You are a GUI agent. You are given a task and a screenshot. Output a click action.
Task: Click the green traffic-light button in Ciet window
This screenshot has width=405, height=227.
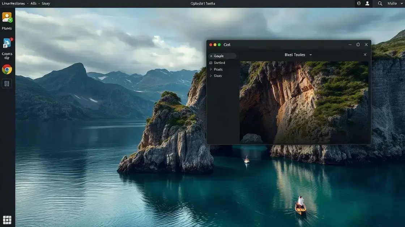[219, 45]
